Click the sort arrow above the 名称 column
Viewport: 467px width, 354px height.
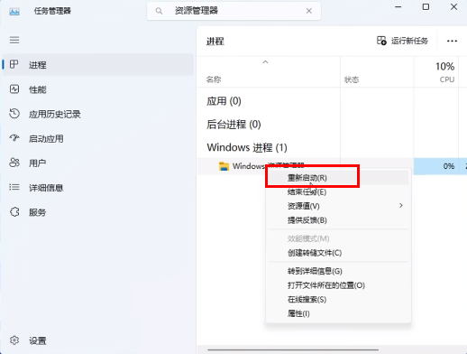(265, 62)
